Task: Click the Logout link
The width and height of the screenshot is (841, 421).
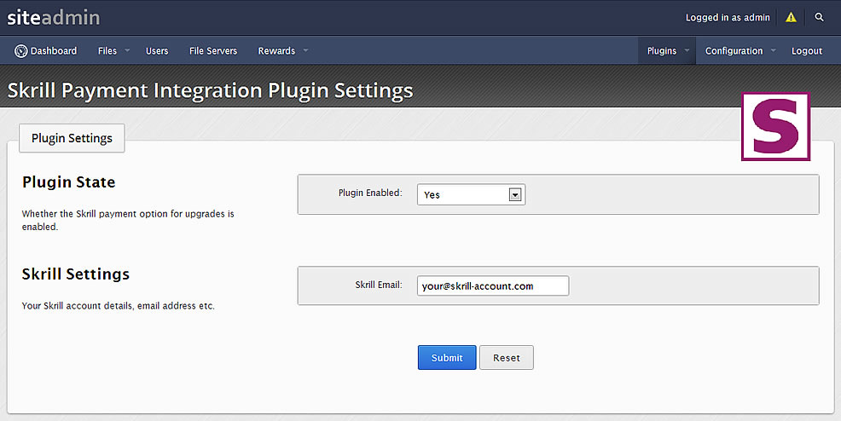Action: click(x=807, y=51)
